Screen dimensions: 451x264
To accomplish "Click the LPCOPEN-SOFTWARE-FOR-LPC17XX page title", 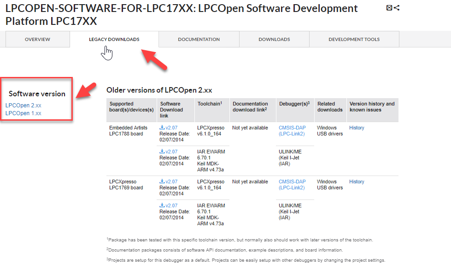I will (x=182, y=15).
